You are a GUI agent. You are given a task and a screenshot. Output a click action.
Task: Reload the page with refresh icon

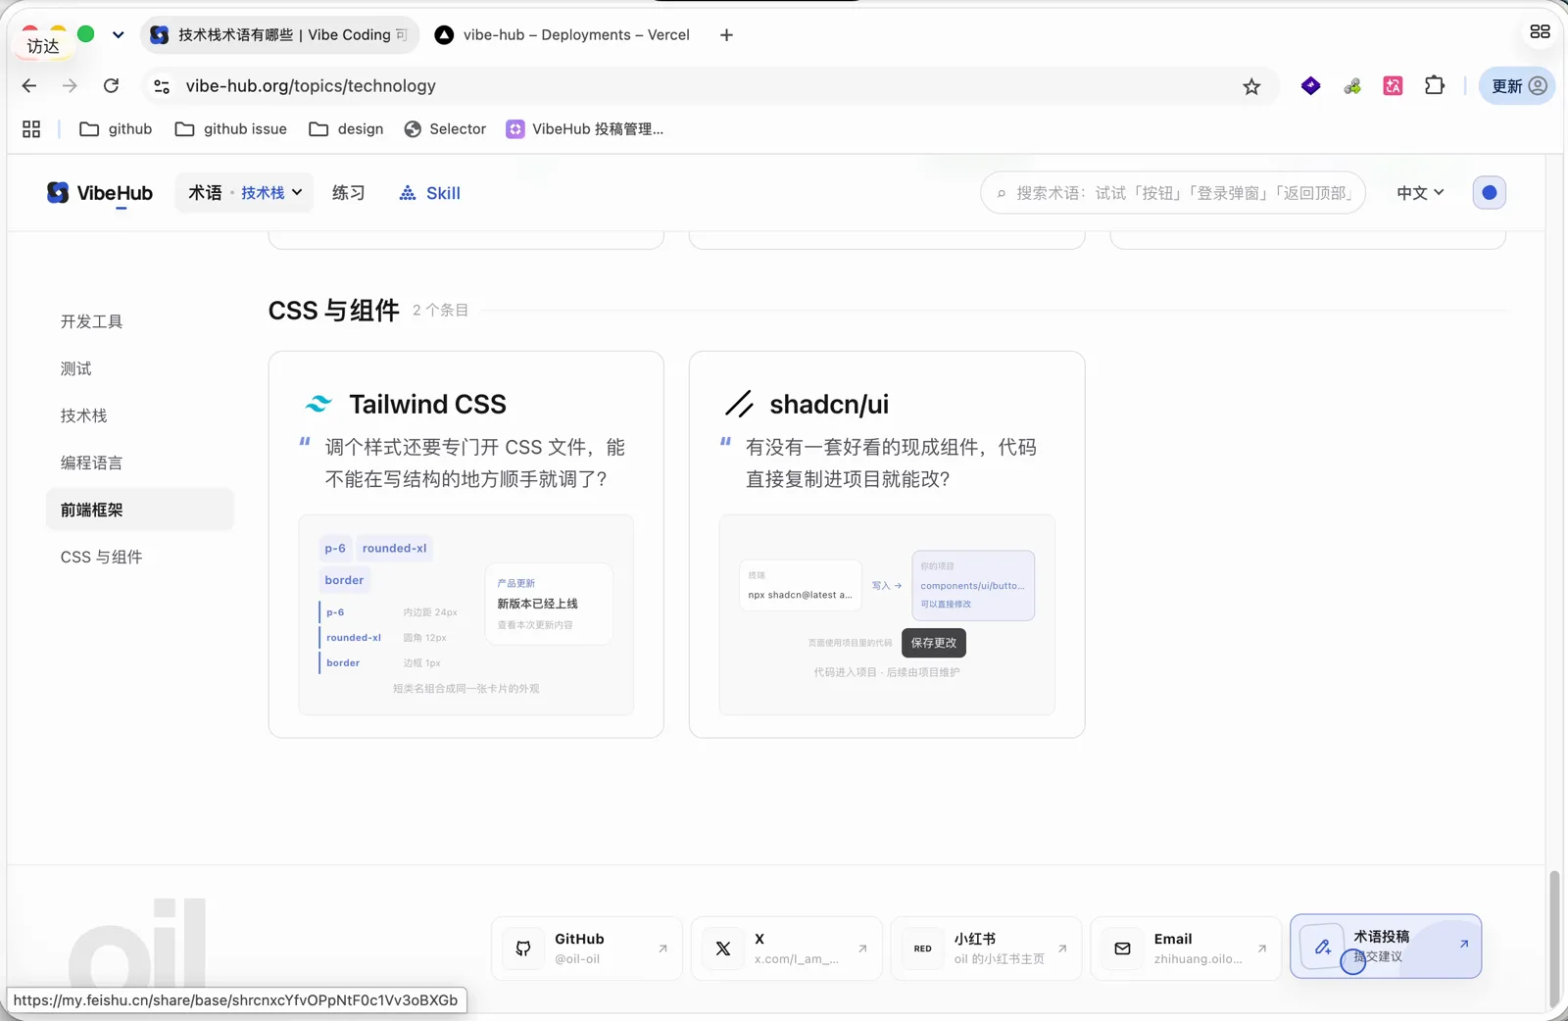112,86
